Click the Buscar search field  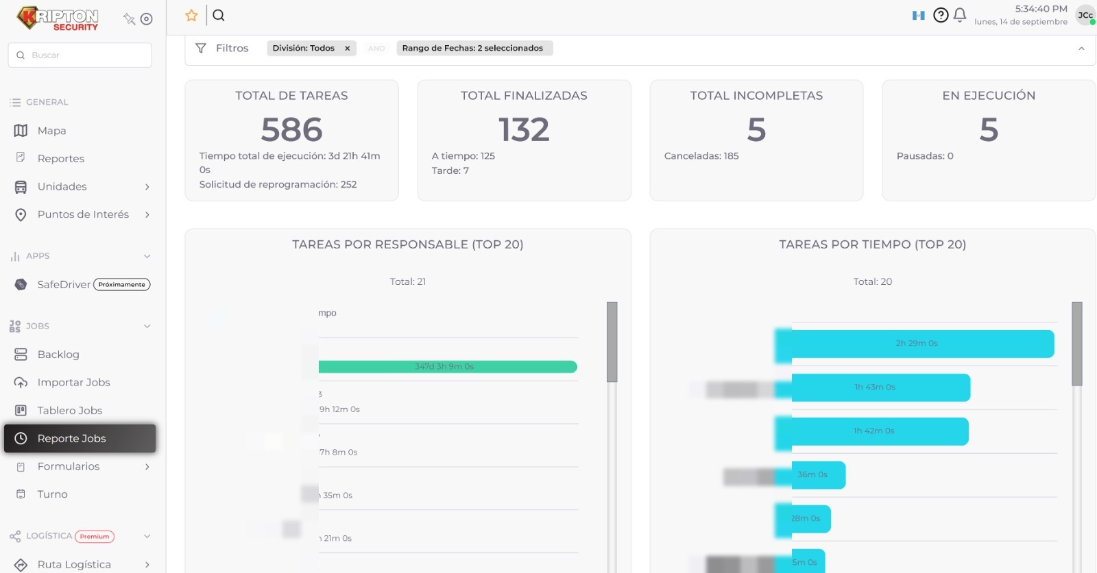(x=80, y=55)
